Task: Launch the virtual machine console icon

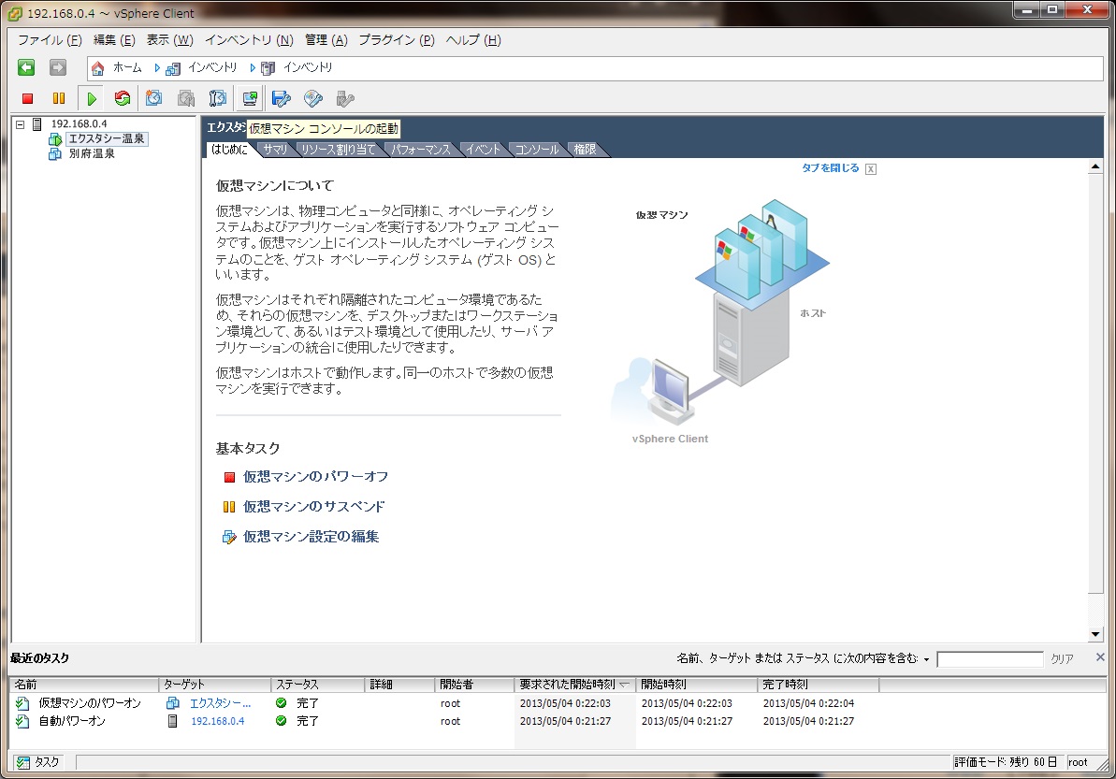Action: pyautogui.click(x=250, y=98)
